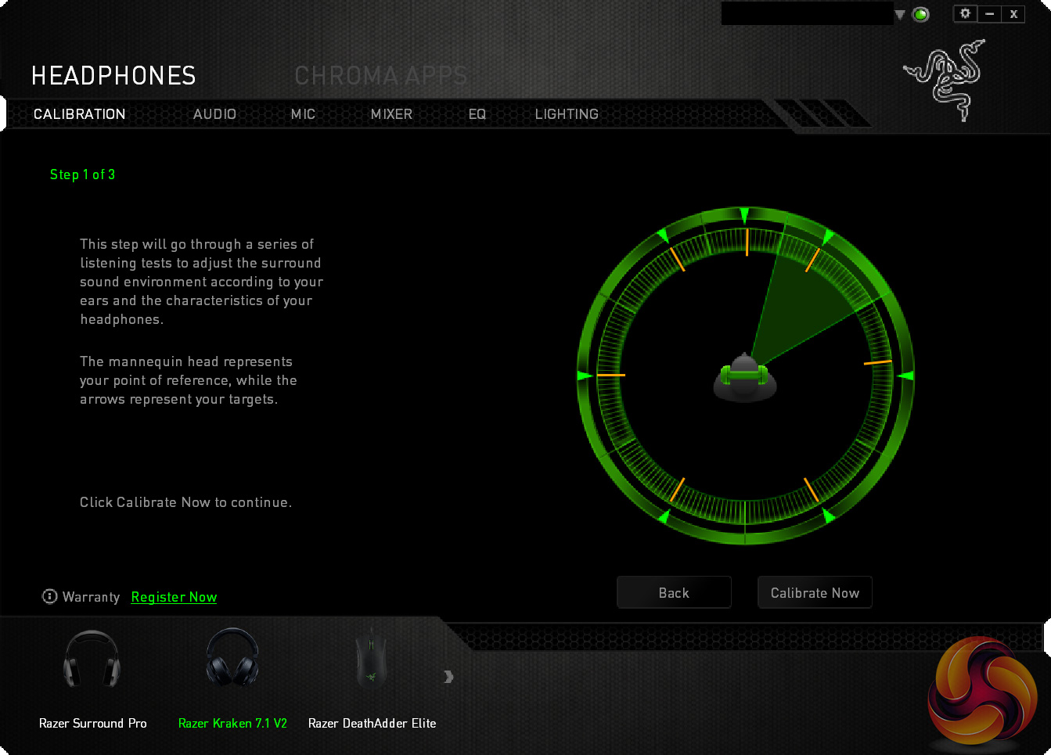Screen dimensions: 1051x755
Task: Click the green online status indicator
Action: point(921,15)
